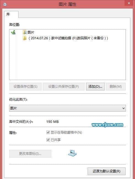
Task: Select the 图片 location entry text
Action: (31, 32)
